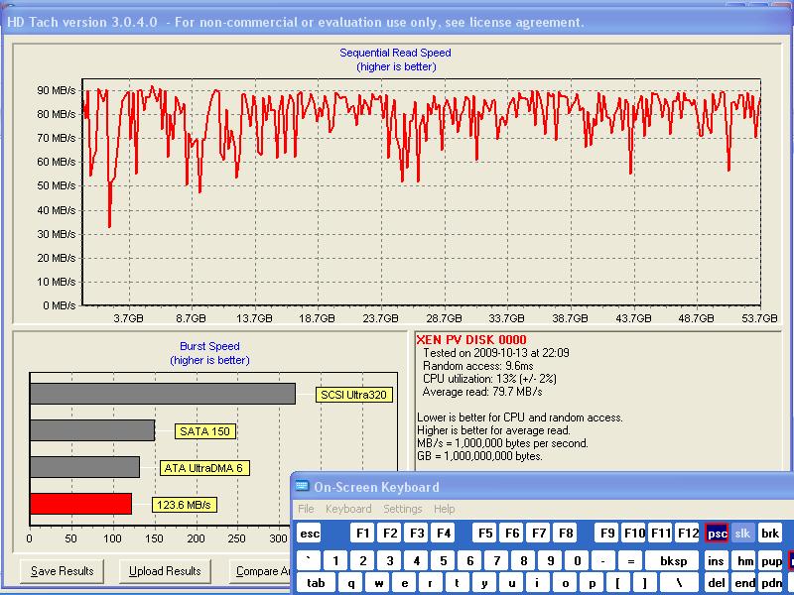Viewport: 794px width, 595px height.
Task: Toggle insert mode with the ins key
Action: [716, 561]
